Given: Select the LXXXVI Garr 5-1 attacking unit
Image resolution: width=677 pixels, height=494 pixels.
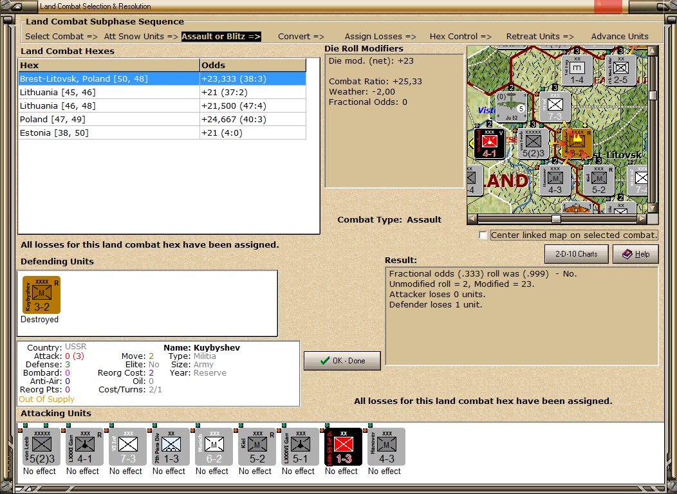Looking at the screenshot, I should click(301, 447).
